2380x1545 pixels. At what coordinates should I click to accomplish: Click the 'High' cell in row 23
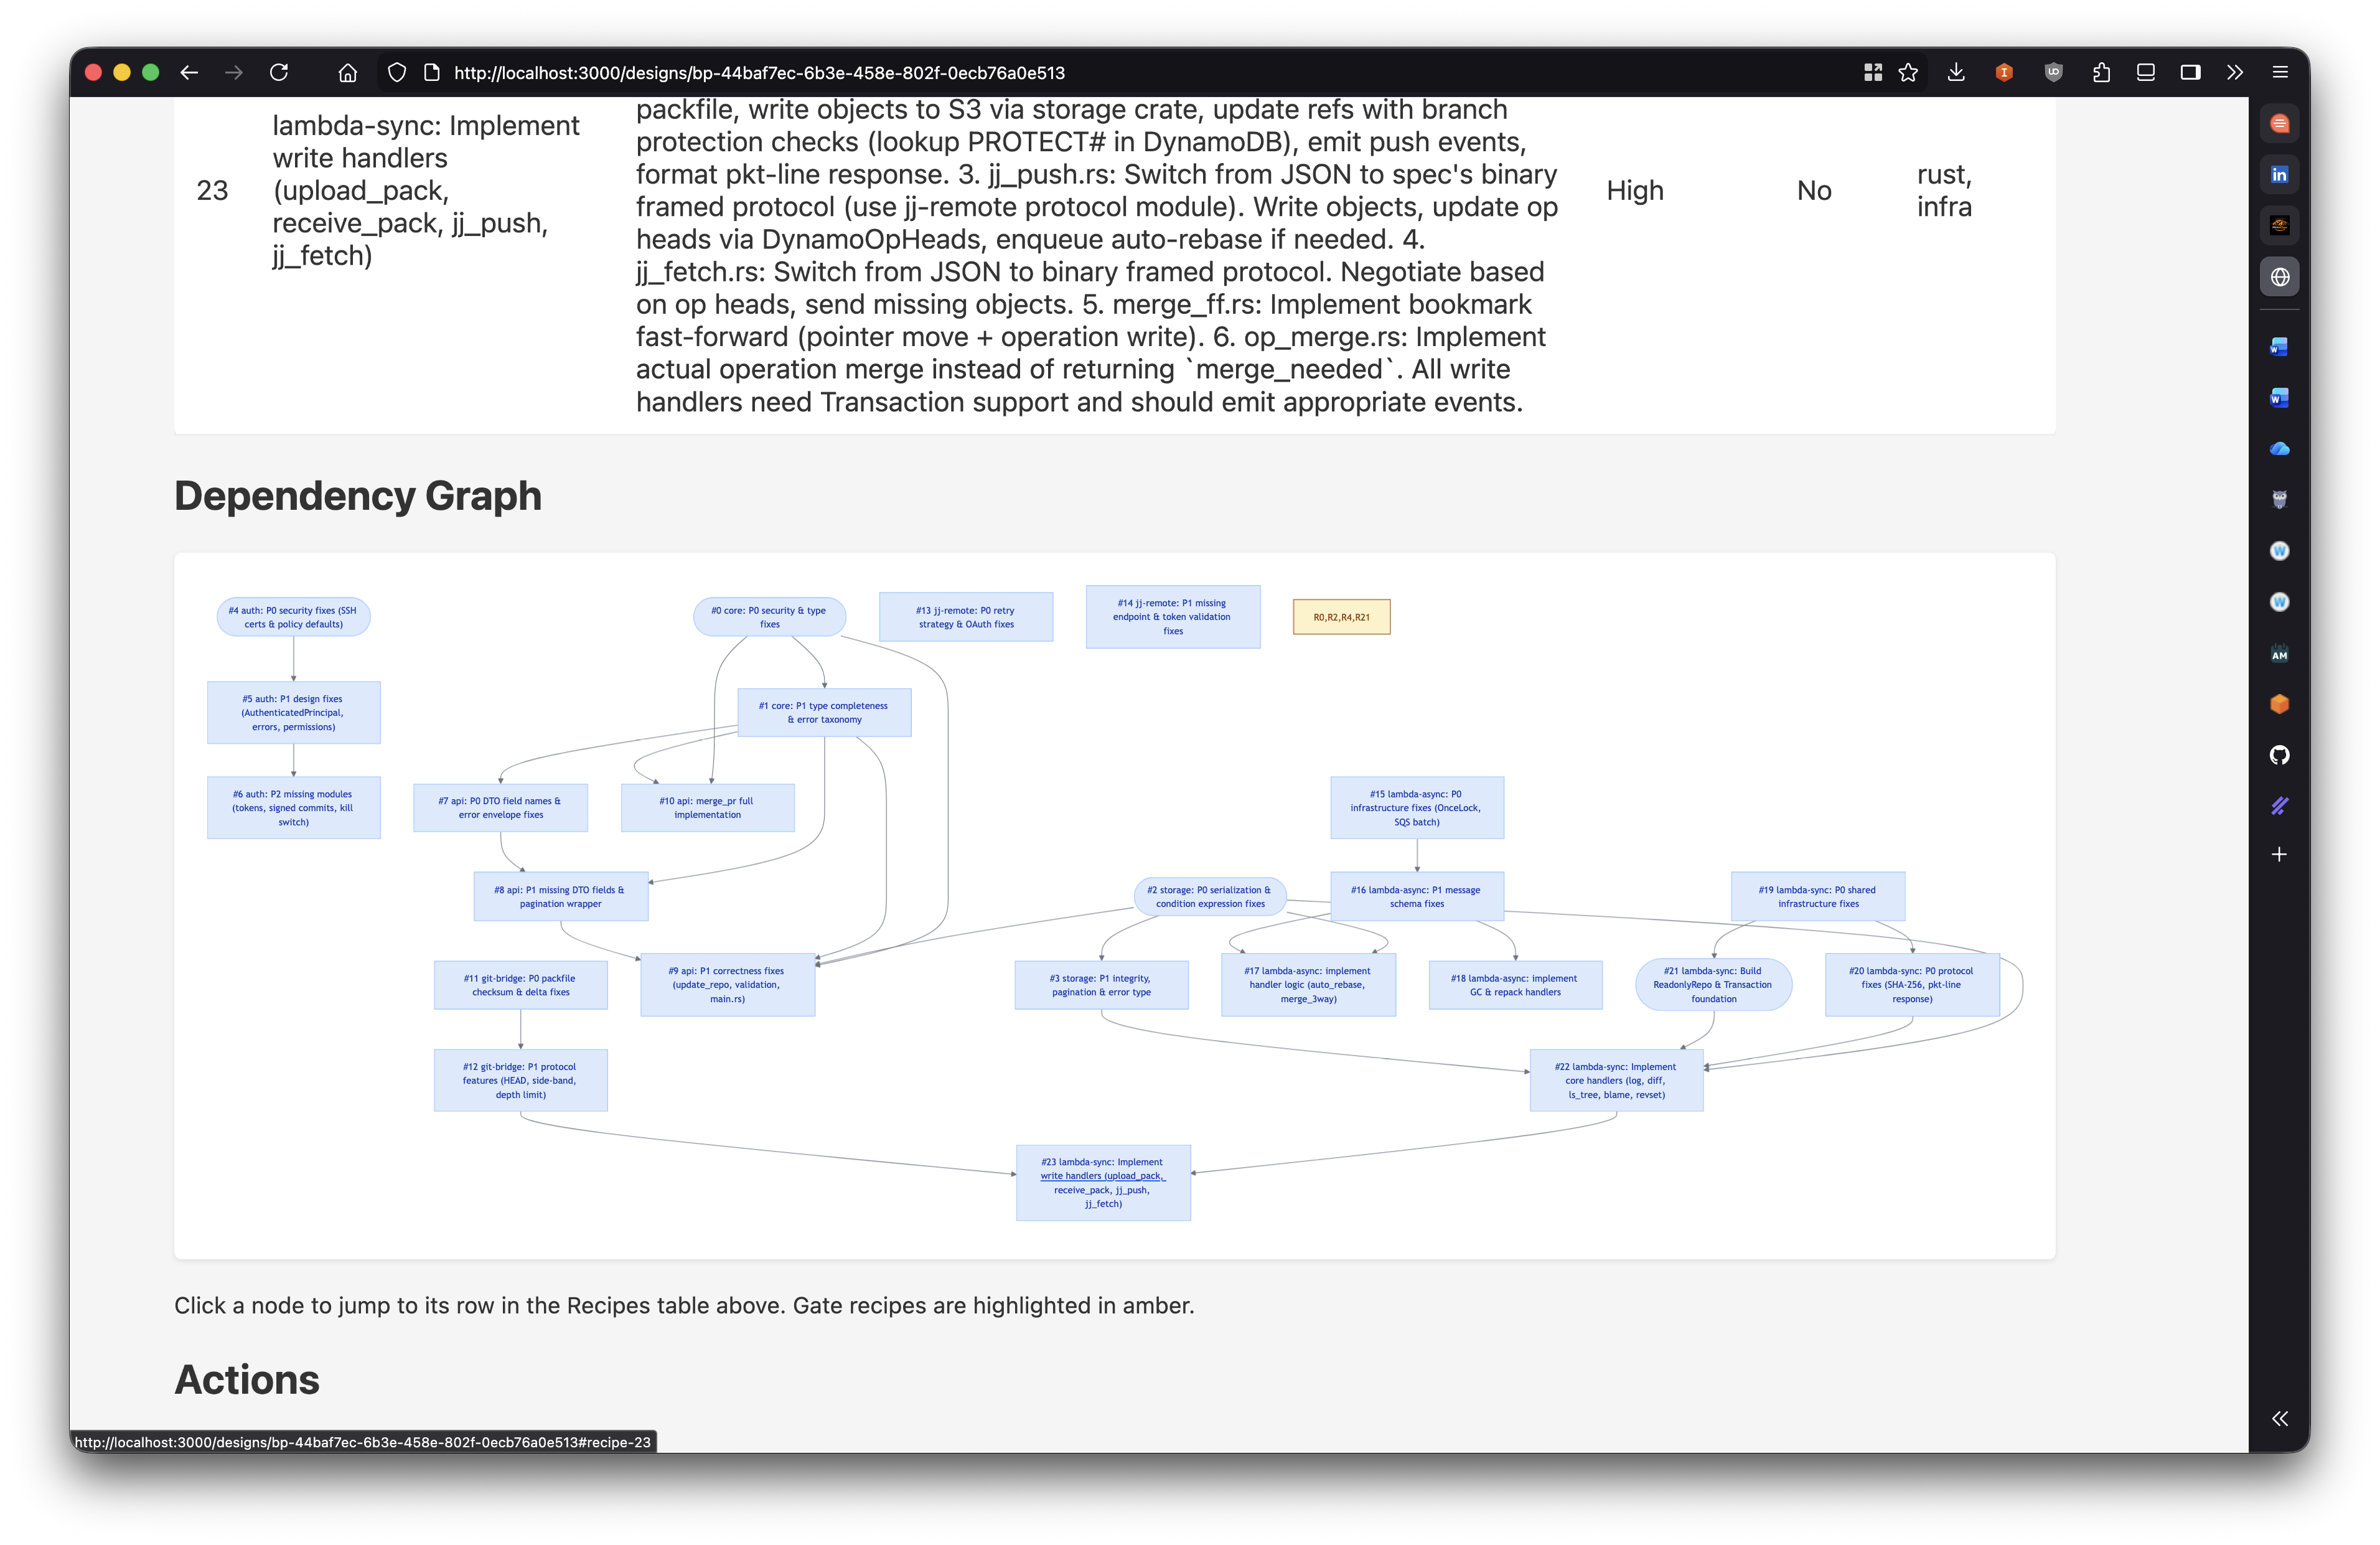click(1635, 190)
